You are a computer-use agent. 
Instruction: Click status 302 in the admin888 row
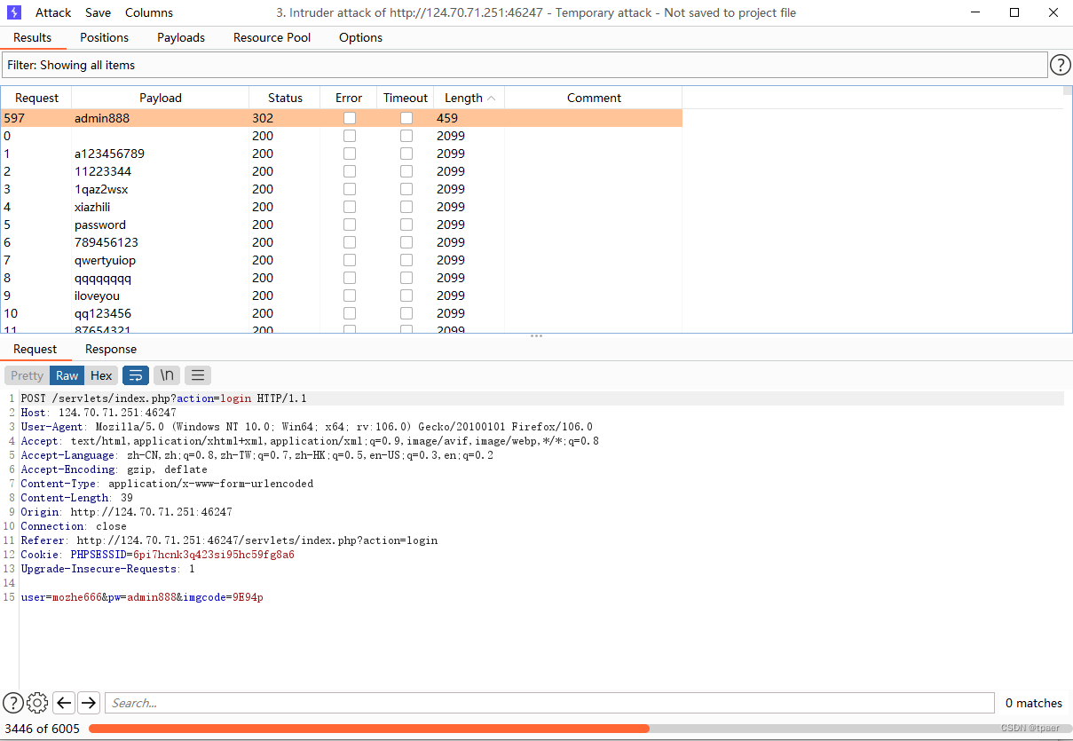tap(263, 118)
